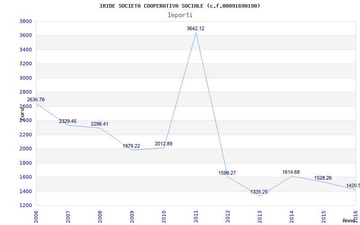The image size is (360, 225).
Task: Select the 2636.76 data label
Action: [x=36, y=99]
